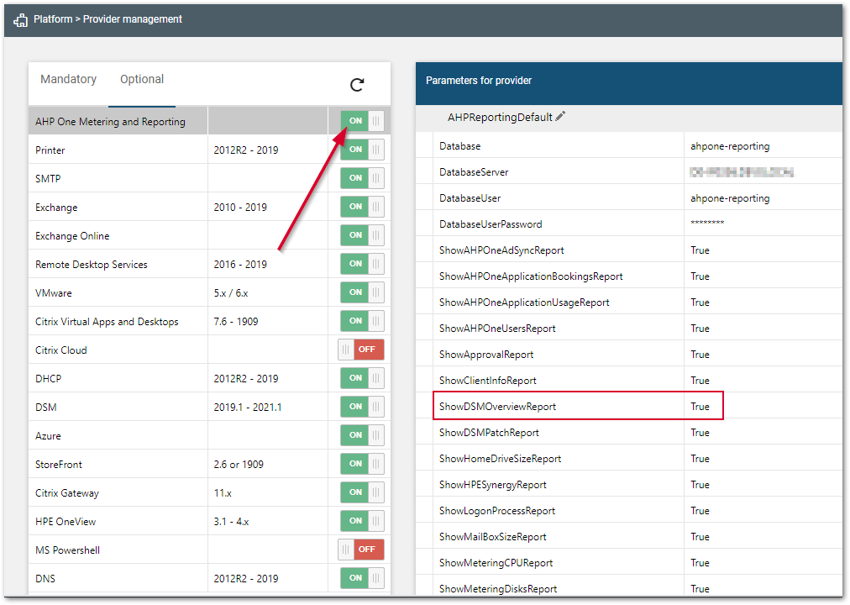Switch to the Optional tab
This screenshot has height=605, width=850.
[x=142, y=79]
